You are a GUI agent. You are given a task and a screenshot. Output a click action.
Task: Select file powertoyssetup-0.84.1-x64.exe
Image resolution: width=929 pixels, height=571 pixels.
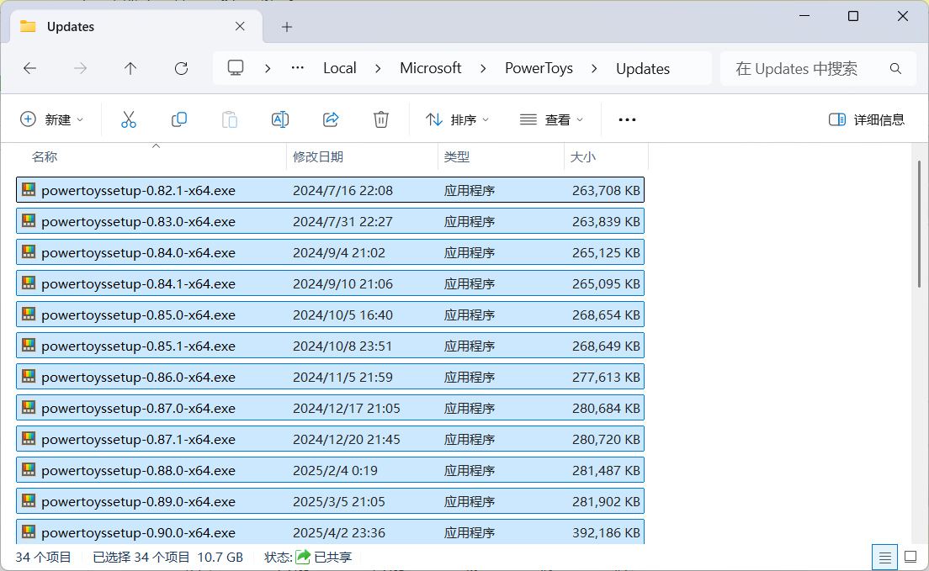[x=331, y=283]
